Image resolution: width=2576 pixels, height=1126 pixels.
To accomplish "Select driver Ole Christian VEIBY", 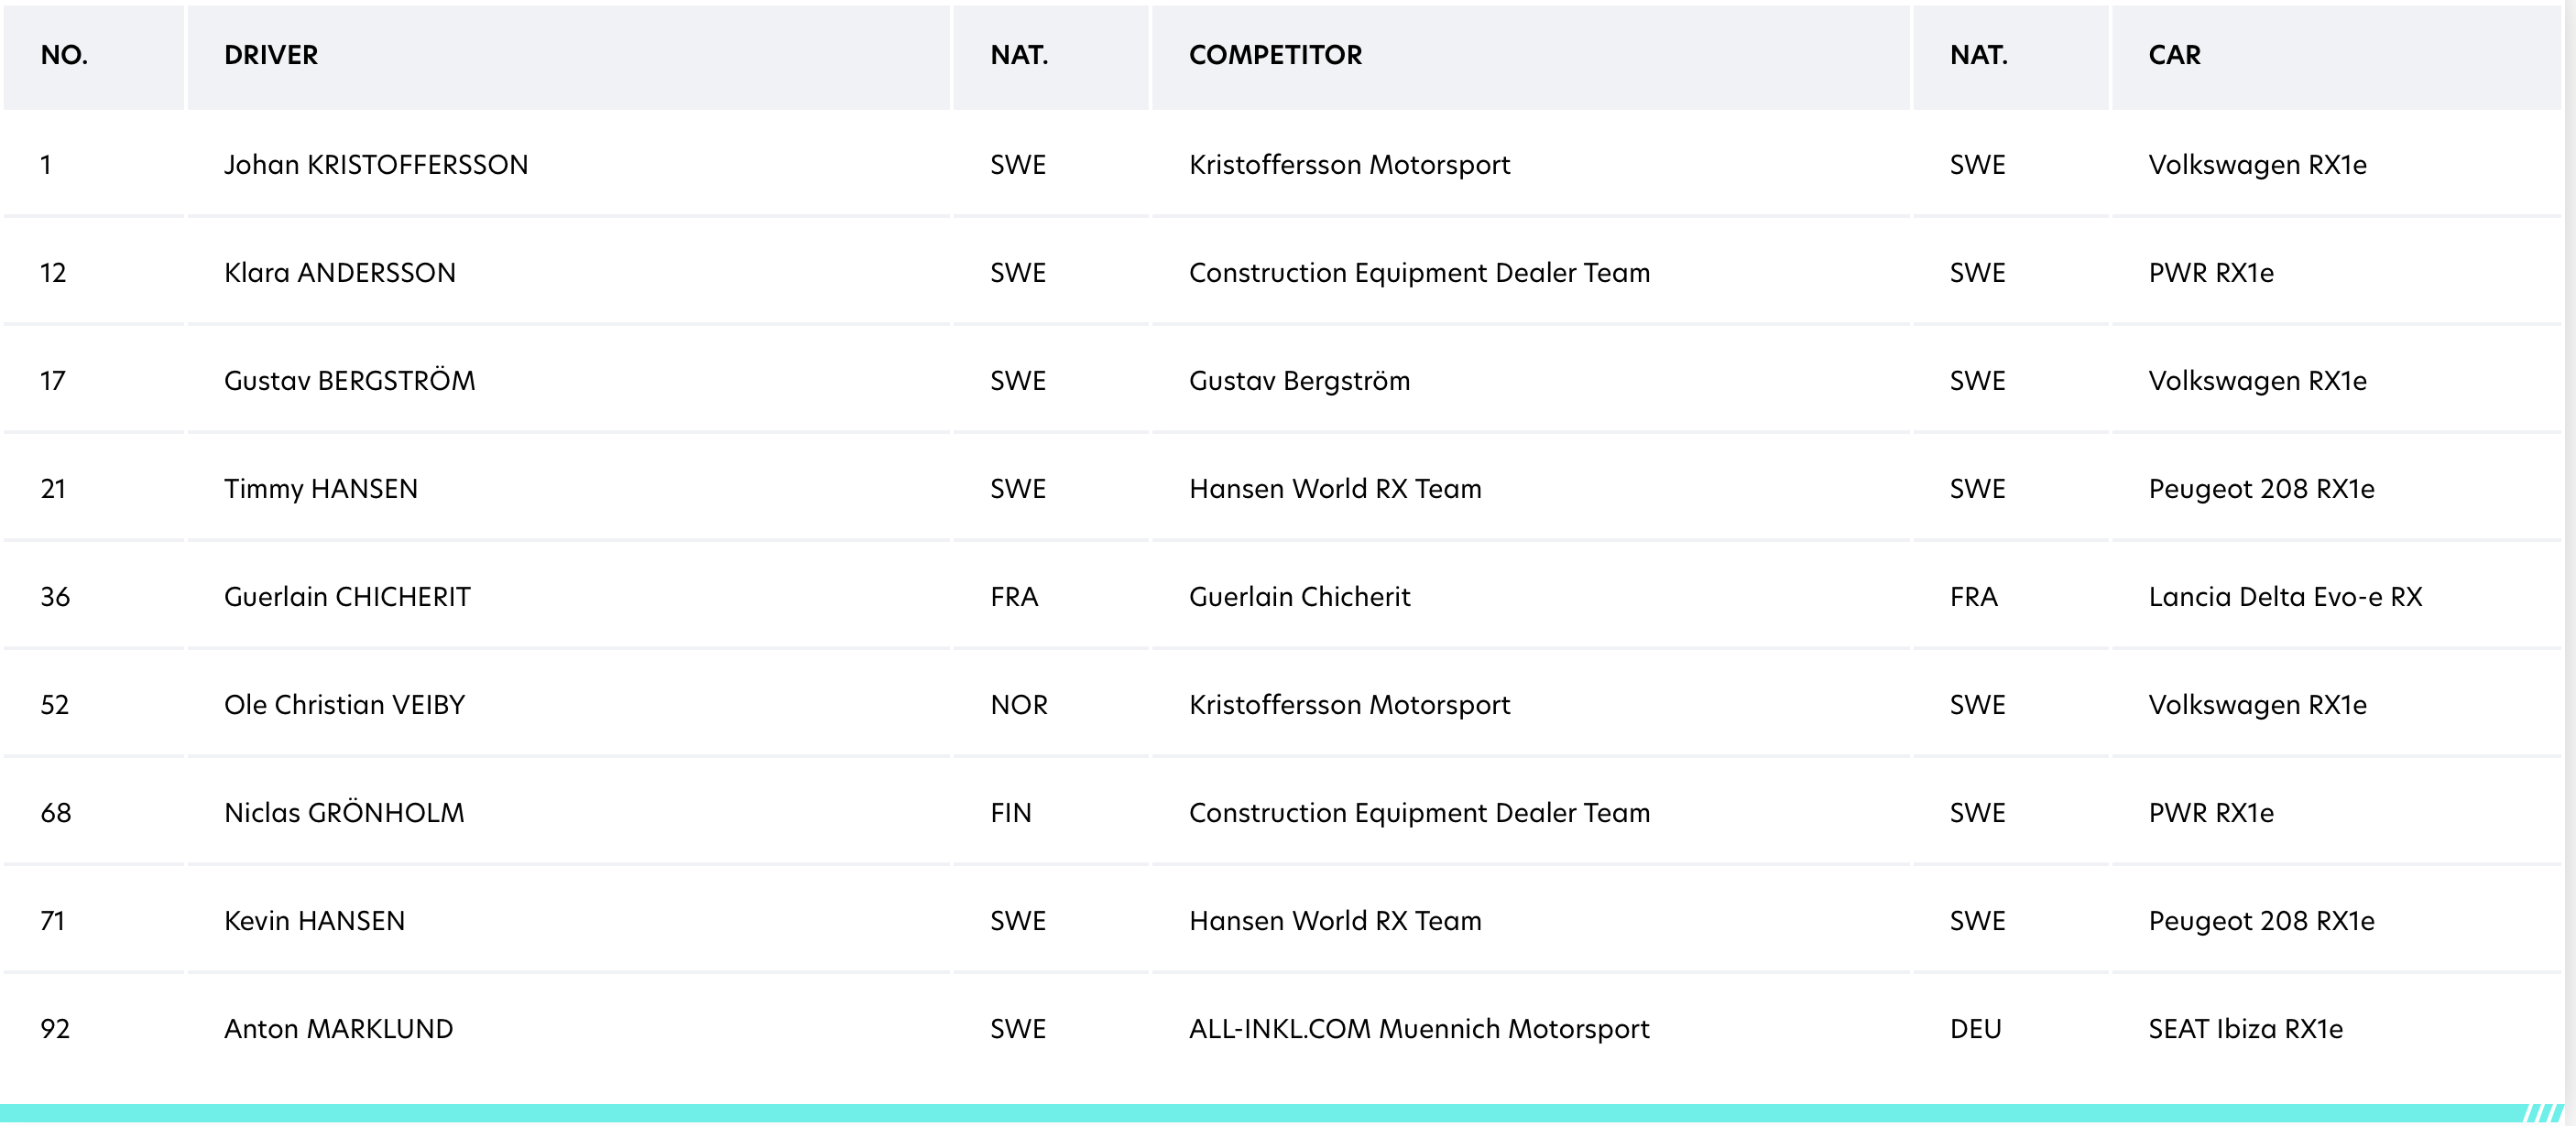I will [345, 704].
